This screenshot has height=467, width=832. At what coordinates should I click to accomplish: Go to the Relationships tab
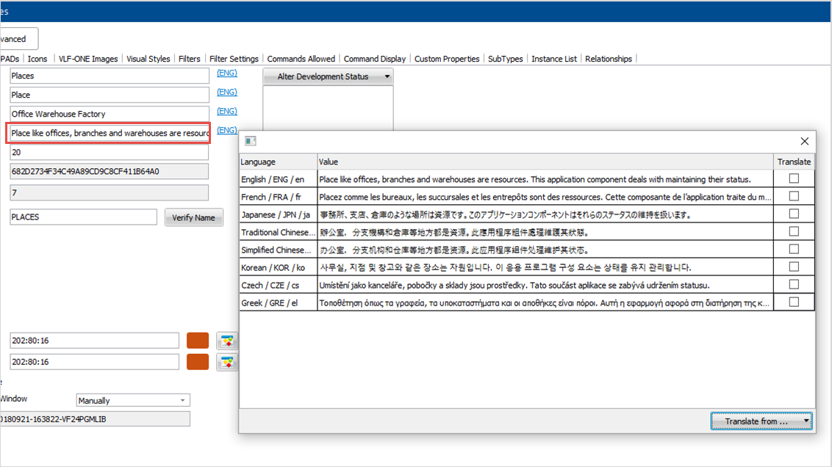(609, 59)
